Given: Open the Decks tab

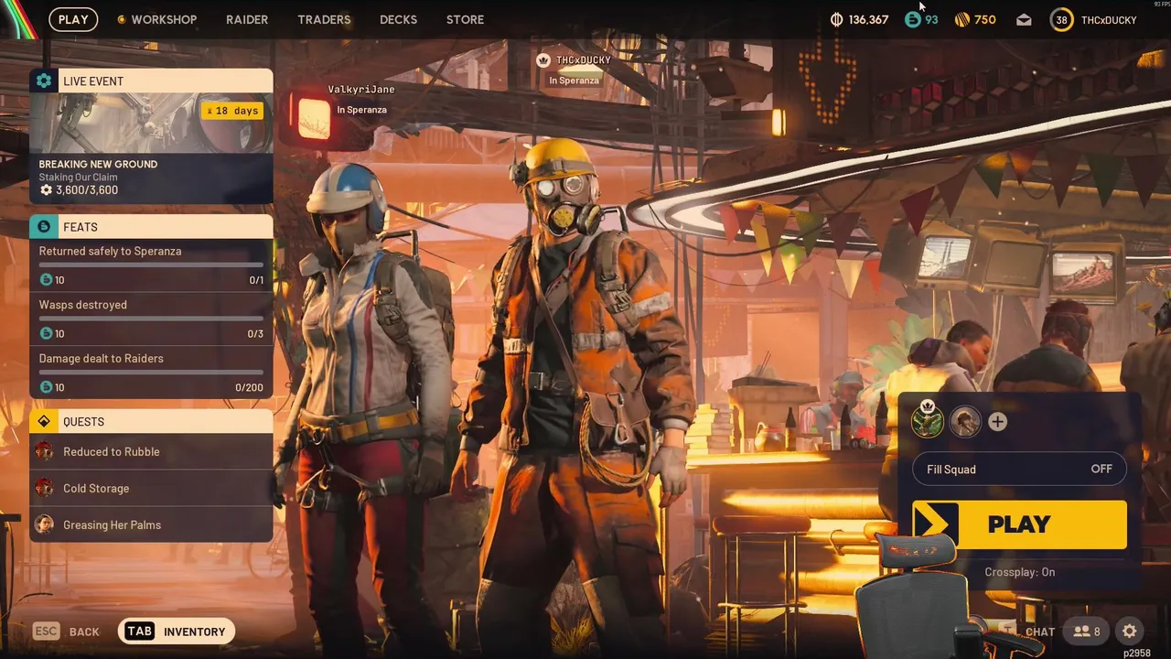Looking at the screenshot, I should click(x=398, y=19).
